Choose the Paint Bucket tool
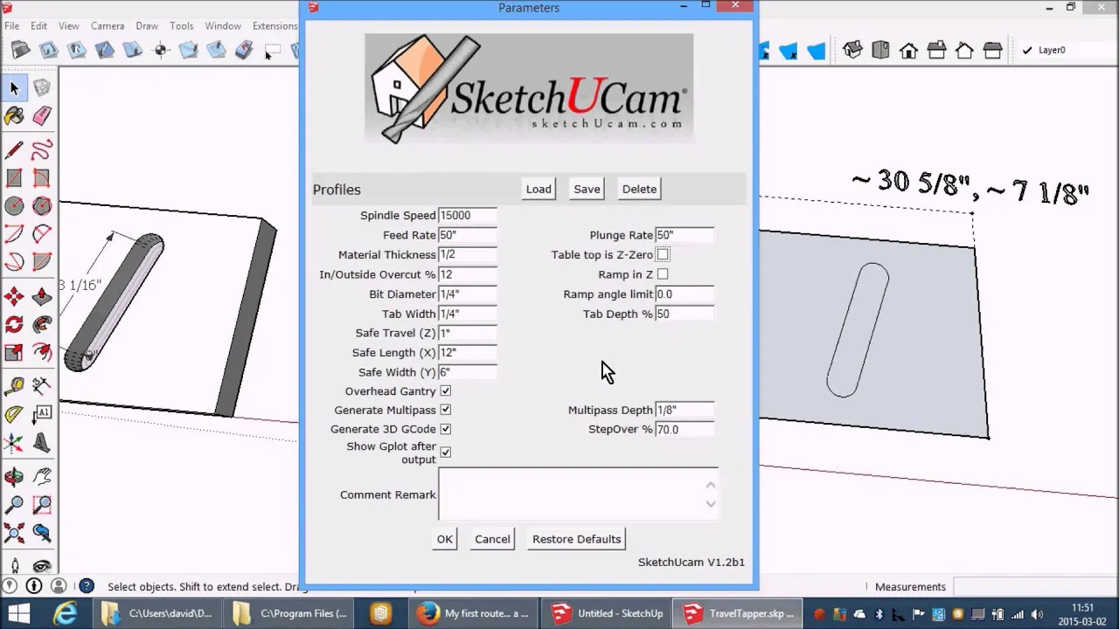 [14, 115]
